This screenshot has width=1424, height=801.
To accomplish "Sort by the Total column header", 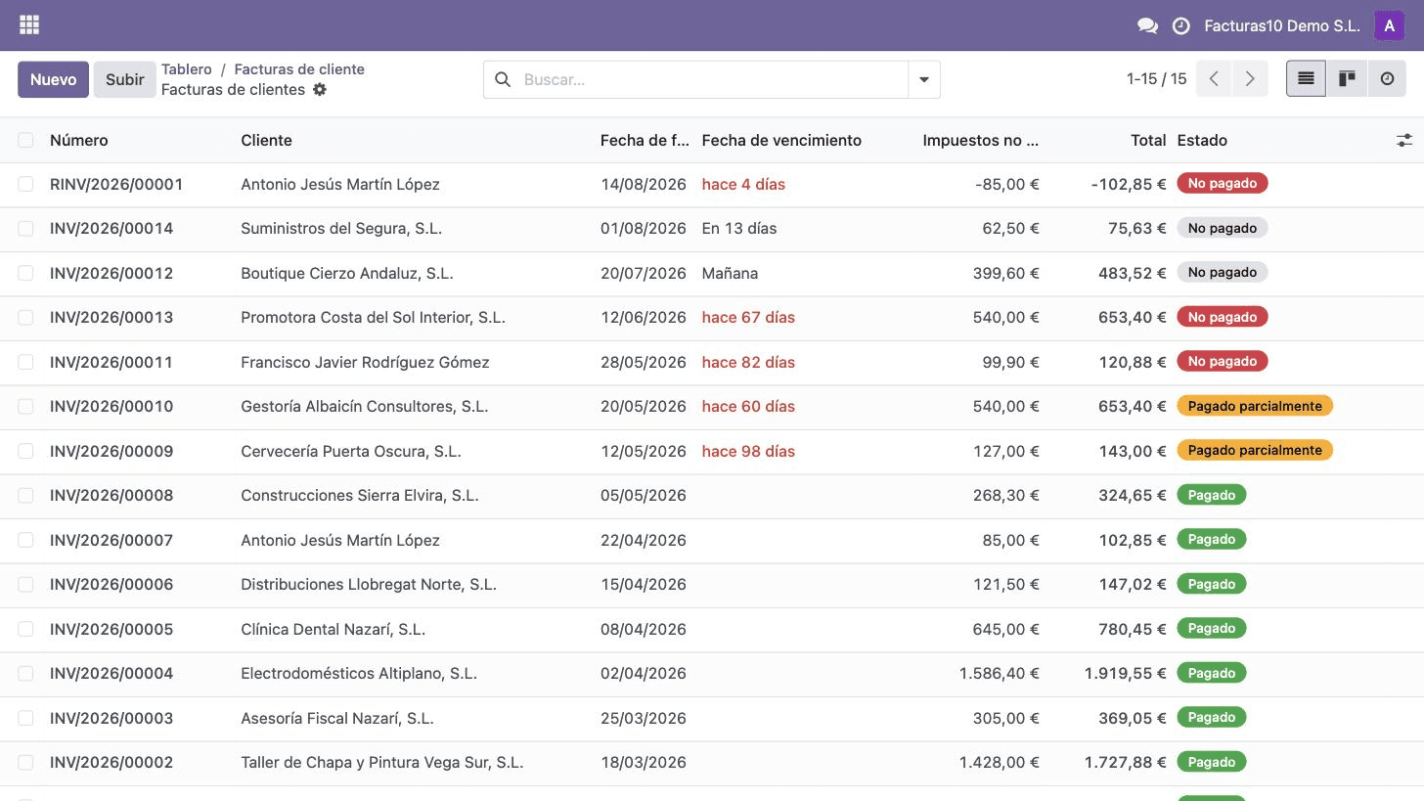I will [1148, 141].
